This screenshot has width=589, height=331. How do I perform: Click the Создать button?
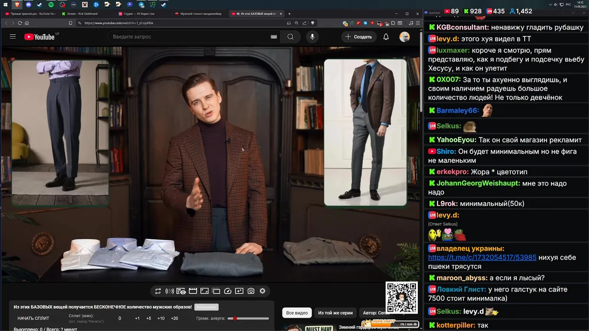pyautogui.click(x=358, y=37)
